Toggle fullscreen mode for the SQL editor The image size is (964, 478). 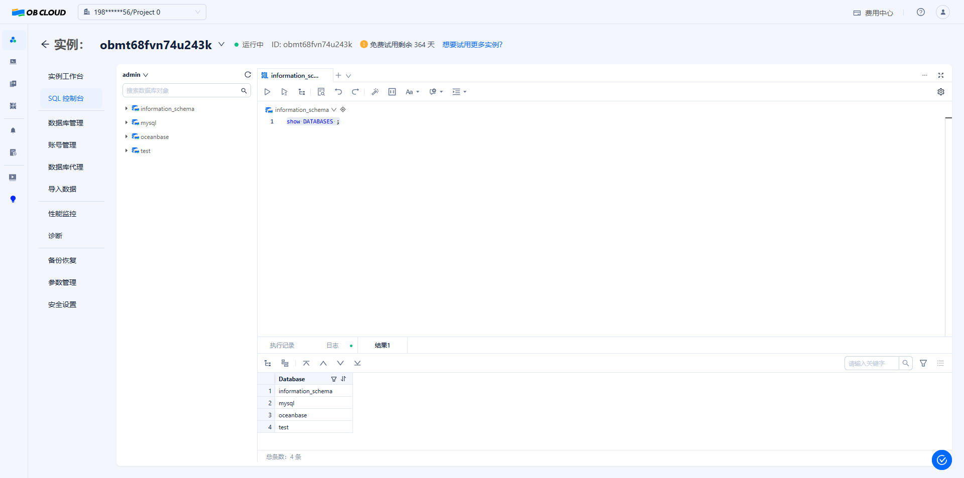(940, 75)
